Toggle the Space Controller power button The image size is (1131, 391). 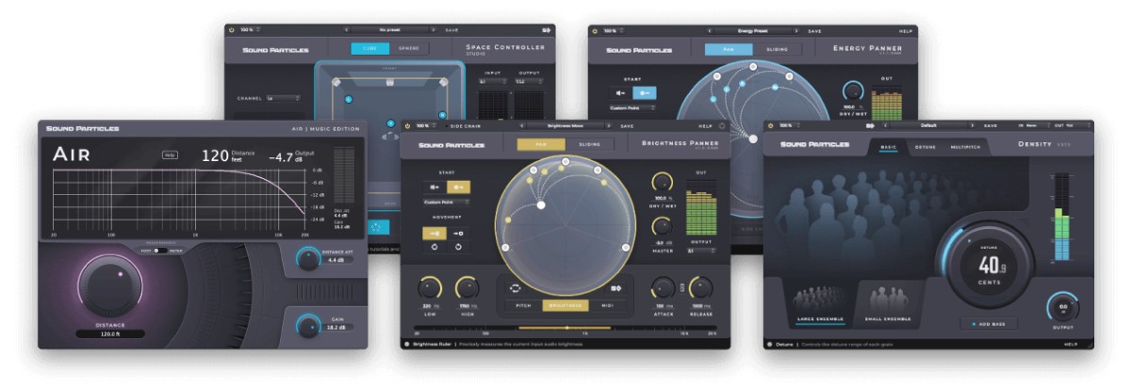(232, 30)
